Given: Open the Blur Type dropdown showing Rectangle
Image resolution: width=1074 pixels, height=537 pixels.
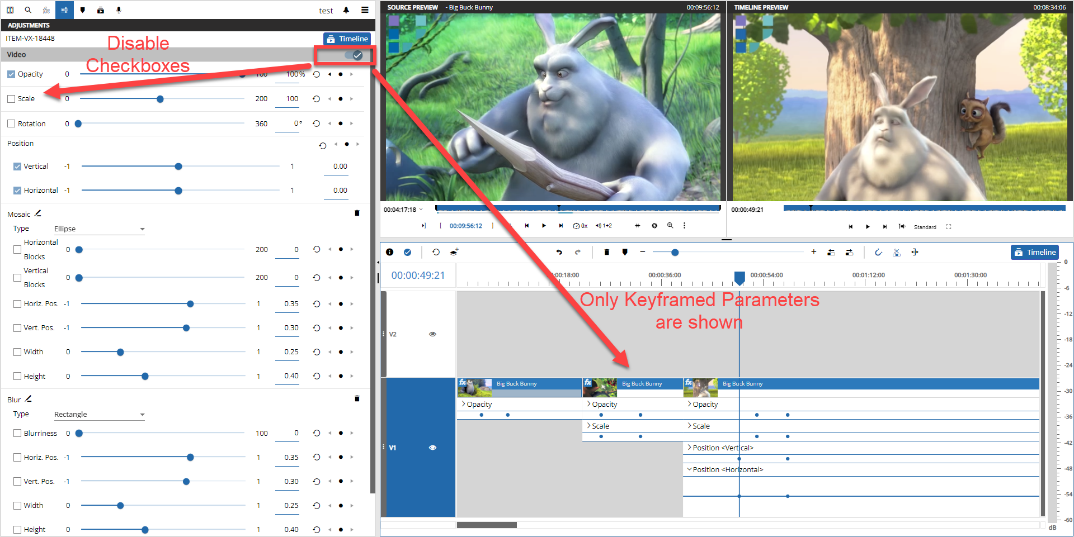Looking at the screenshot, I should 99,415.
